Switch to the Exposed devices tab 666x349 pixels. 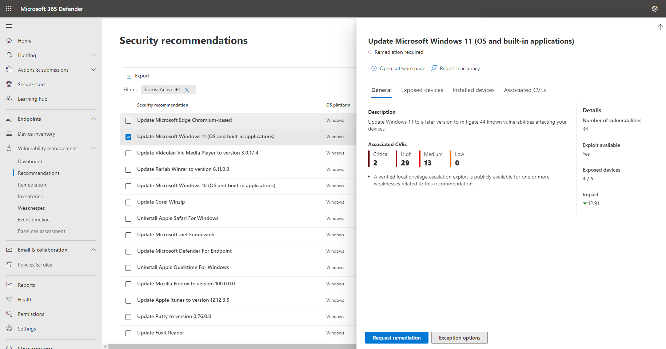[x=422, y=90]
